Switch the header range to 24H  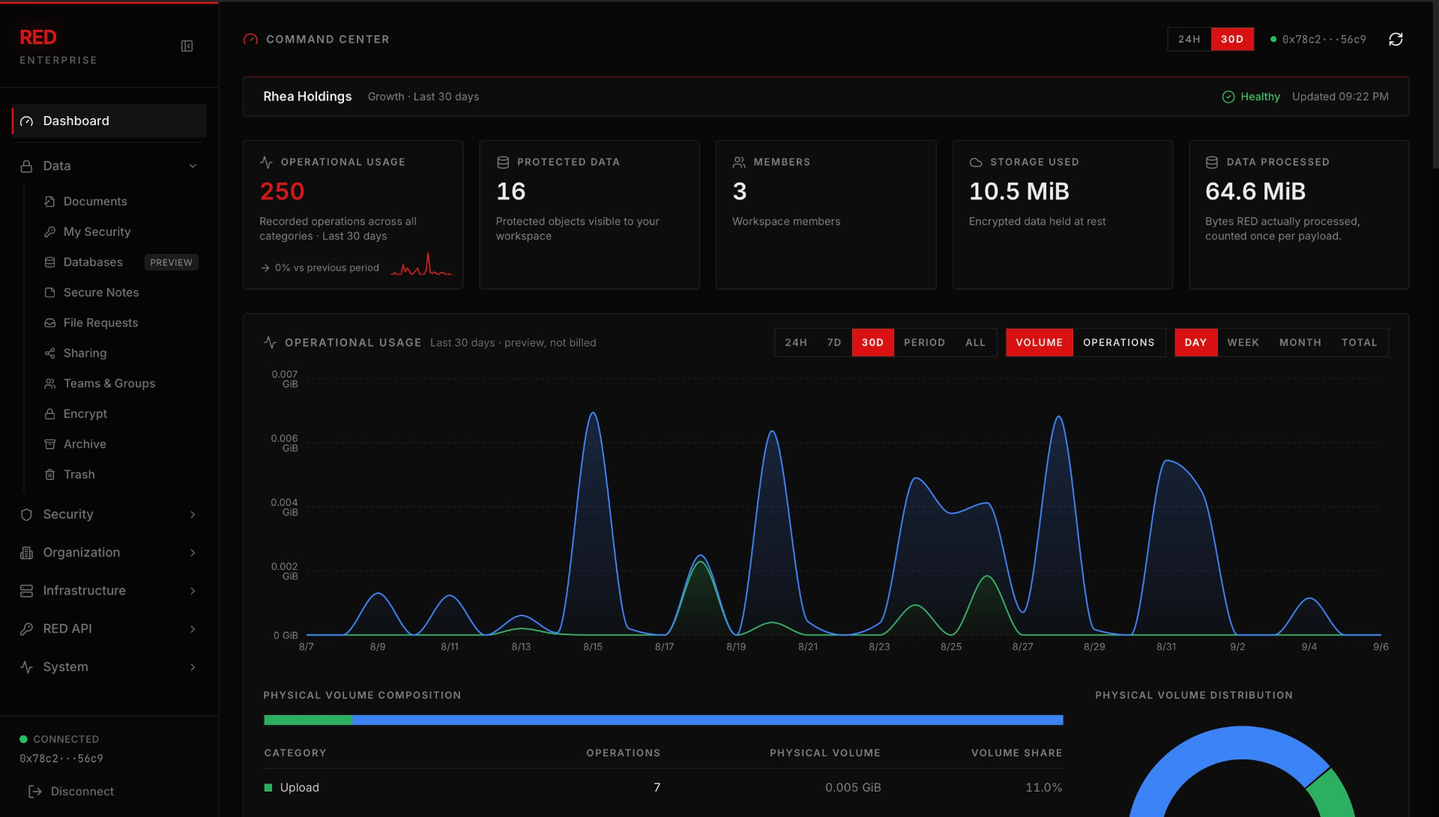[1189, 39]
